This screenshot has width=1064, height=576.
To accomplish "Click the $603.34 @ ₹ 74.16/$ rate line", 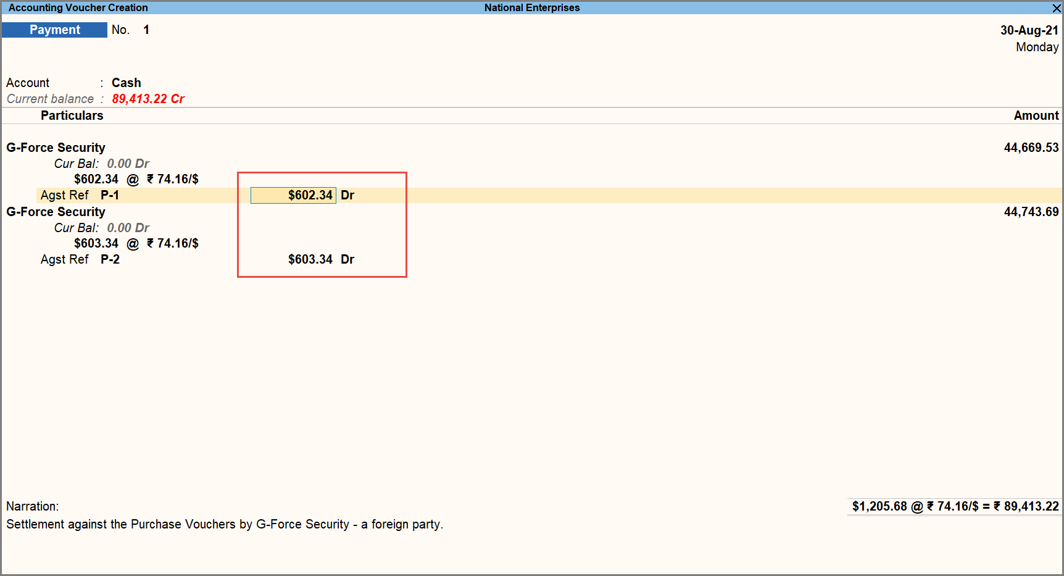I will [136, 243].
